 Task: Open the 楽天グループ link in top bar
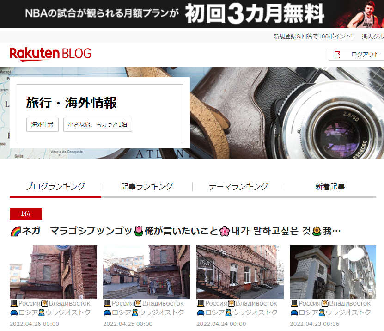[x=373, y=36]
